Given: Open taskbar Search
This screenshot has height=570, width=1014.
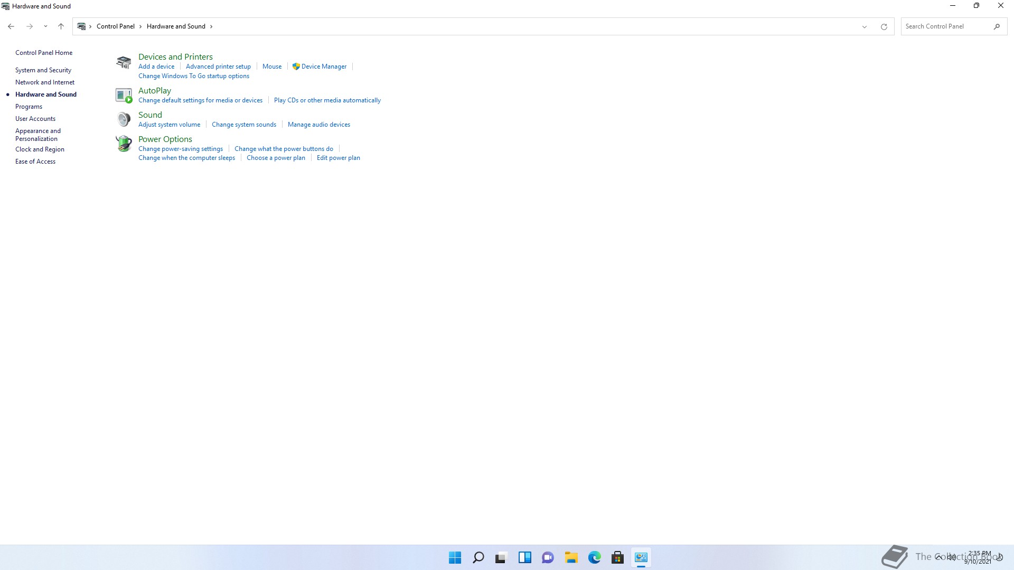Looking at the screenshot, I should 478,557.
